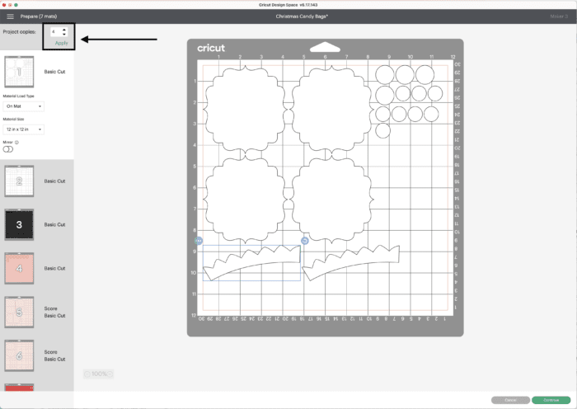This screenshot has height=409, width=577.
Task: Increase project copies with up arrow
Action: pyautogui.click(x=64, y=30)
